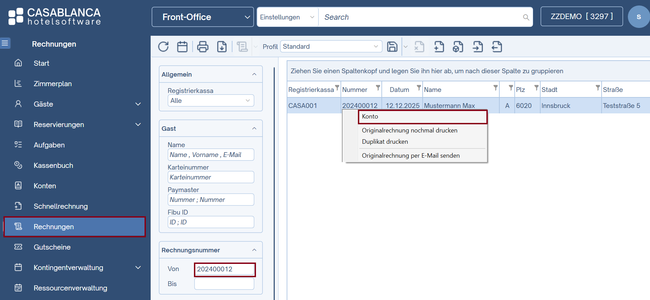Click the refresh icon in the toolbar
Image resolution: width=650 pixels, height=300 pixels.
[163, 47]
